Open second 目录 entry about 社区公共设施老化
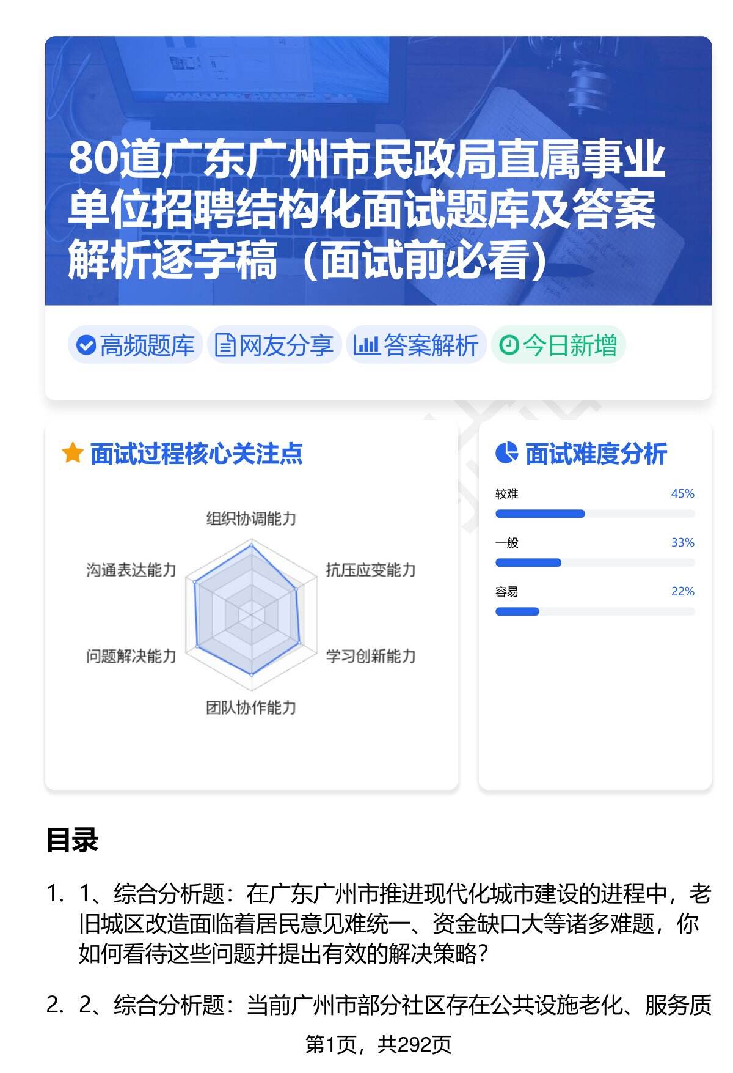The height and width of the screenshot is (1073, 733). coord(394,1005)
